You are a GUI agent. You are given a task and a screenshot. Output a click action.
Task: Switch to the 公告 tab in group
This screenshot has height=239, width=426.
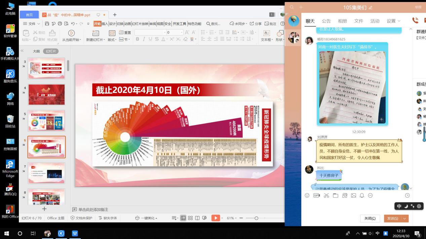326,21
